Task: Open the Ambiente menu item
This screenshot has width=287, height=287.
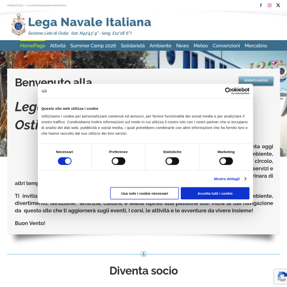Action: (160, 45)
